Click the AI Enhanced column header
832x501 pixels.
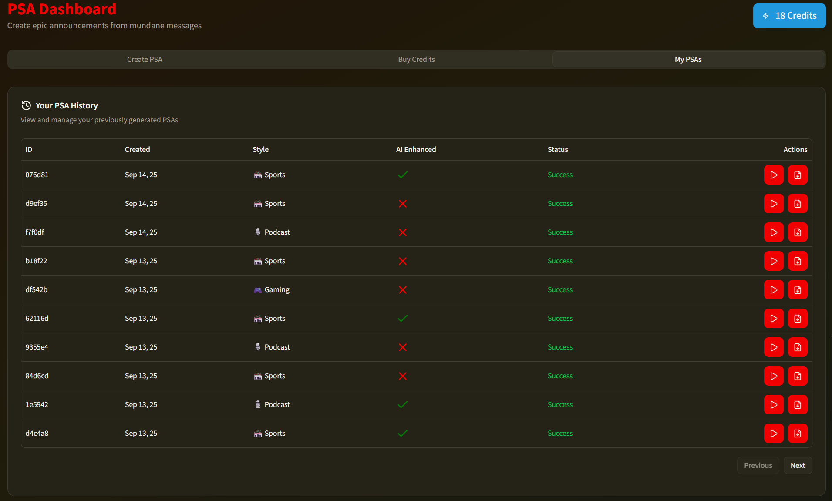[416, 149]
